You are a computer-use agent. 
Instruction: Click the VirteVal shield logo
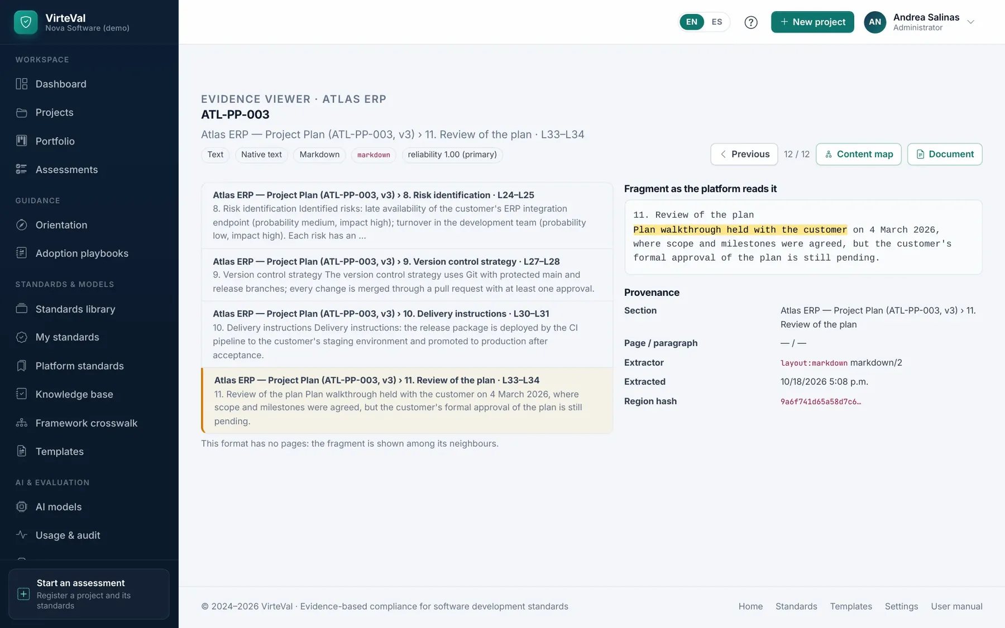(x=26, y=22)
